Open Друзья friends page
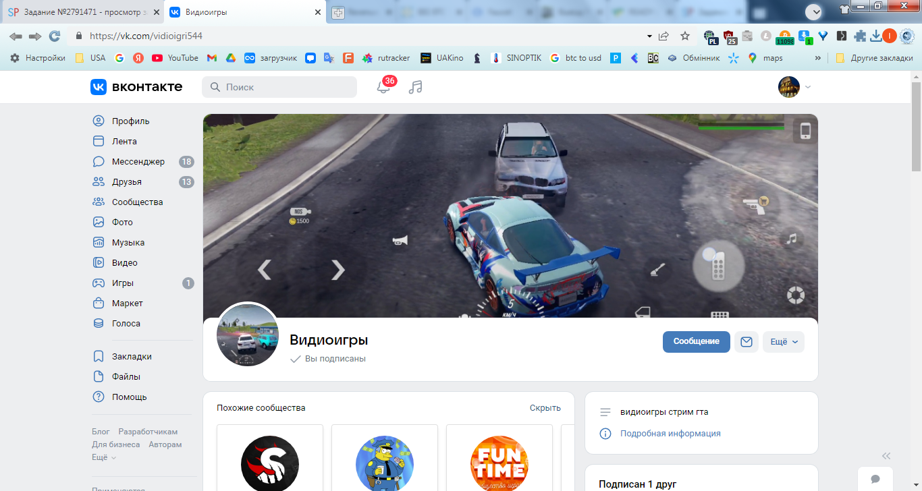The height and width of the screenshot is (491, 922). (x=127, y=182)
